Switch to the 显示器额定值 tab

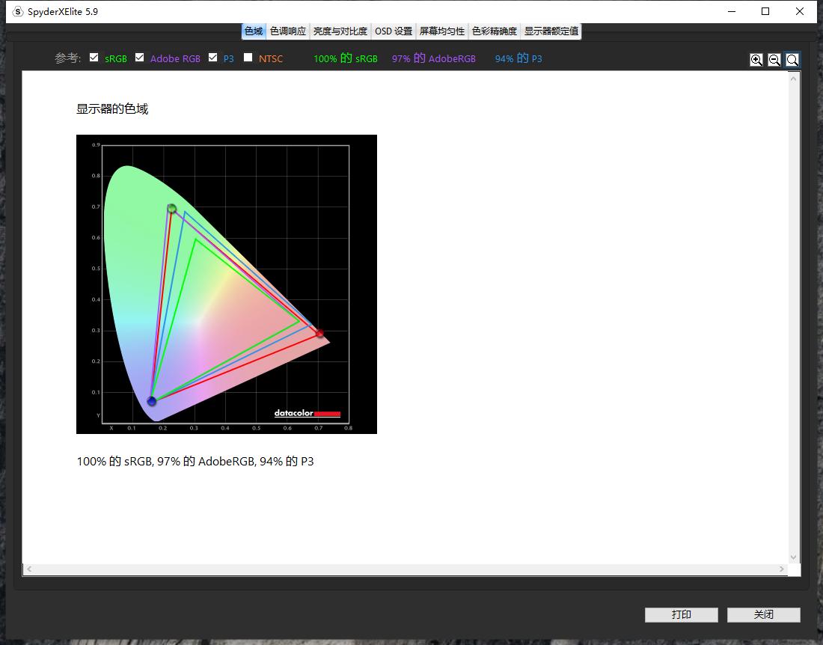tap(551, 31)
